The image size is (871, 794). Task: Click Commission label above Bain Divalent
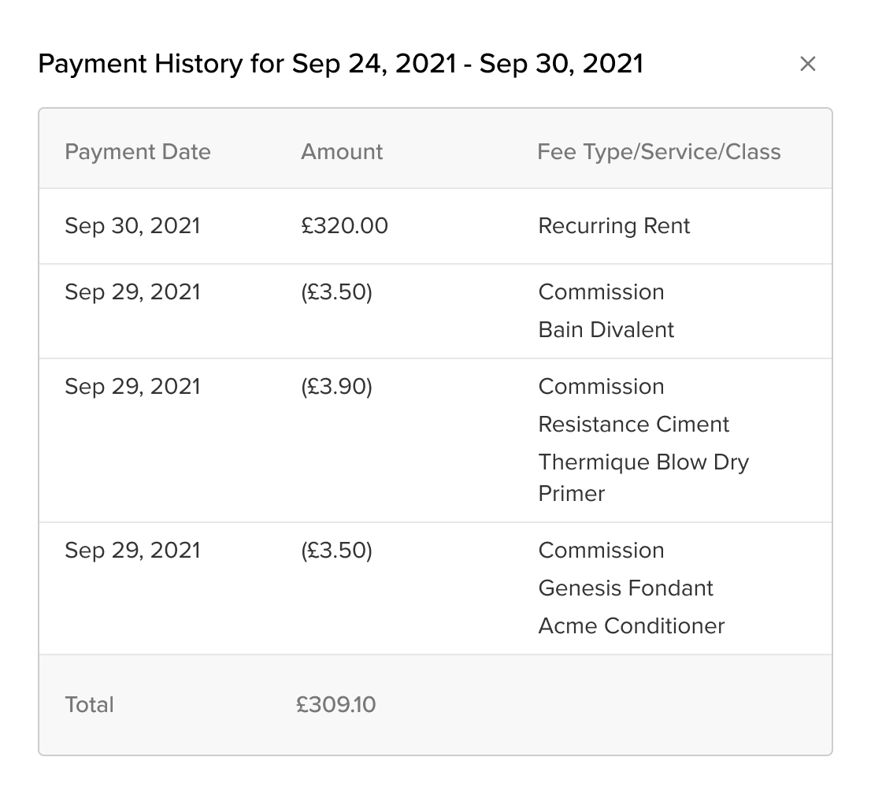[601, 292]
